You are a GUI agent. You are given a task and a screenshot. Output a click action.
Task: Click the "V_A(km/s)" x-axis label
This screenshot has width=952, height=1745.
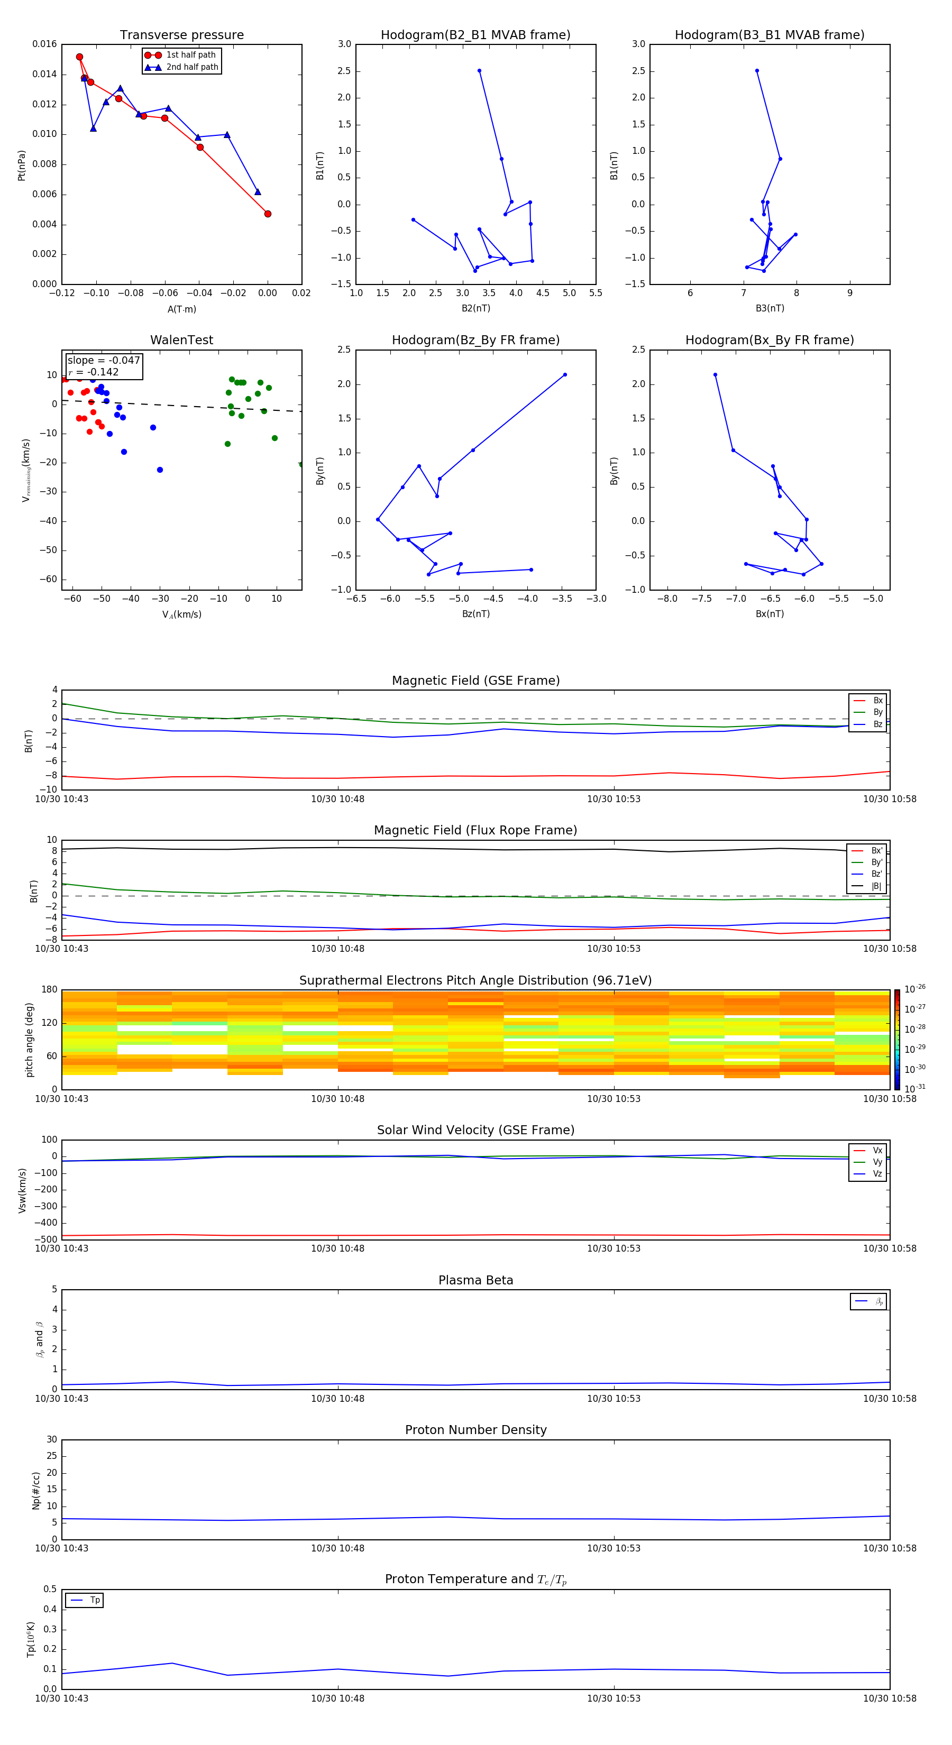pos(181,614)
